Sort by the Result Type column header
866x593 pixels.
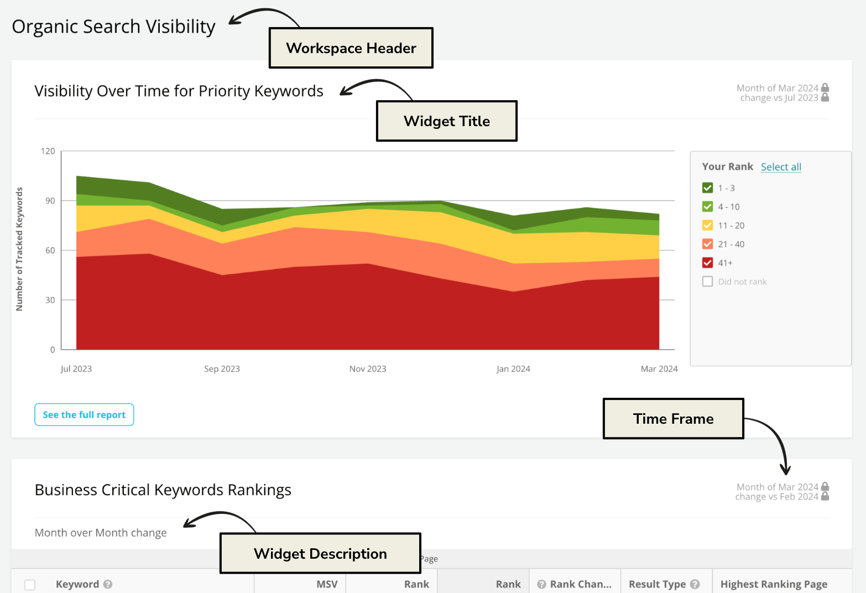coord(657,584)
